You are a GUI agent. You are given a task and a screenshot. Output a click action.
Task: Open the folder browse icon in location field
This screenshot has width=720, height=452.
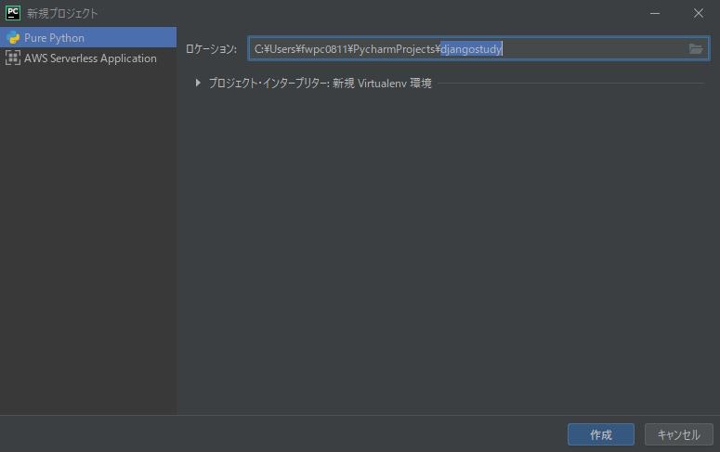click(x=696, y=48)
